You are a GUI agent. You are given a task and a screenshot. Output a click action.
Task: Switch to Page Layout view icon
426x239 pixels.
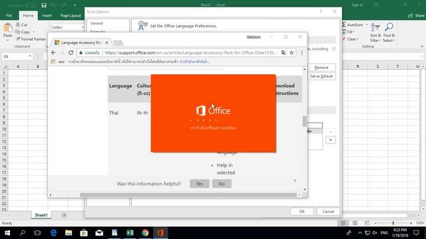click(x=355, y=223)
